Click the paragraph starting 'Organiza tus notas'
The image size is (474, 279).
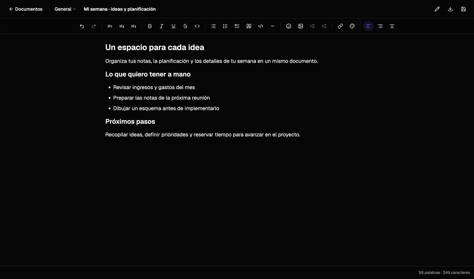coord(212,61)
